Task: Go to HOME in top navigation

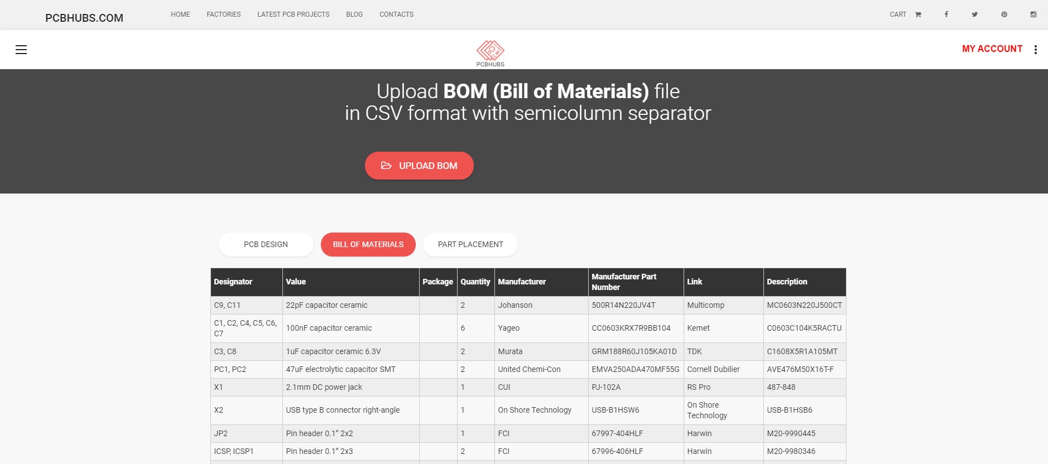Action: 180,14
